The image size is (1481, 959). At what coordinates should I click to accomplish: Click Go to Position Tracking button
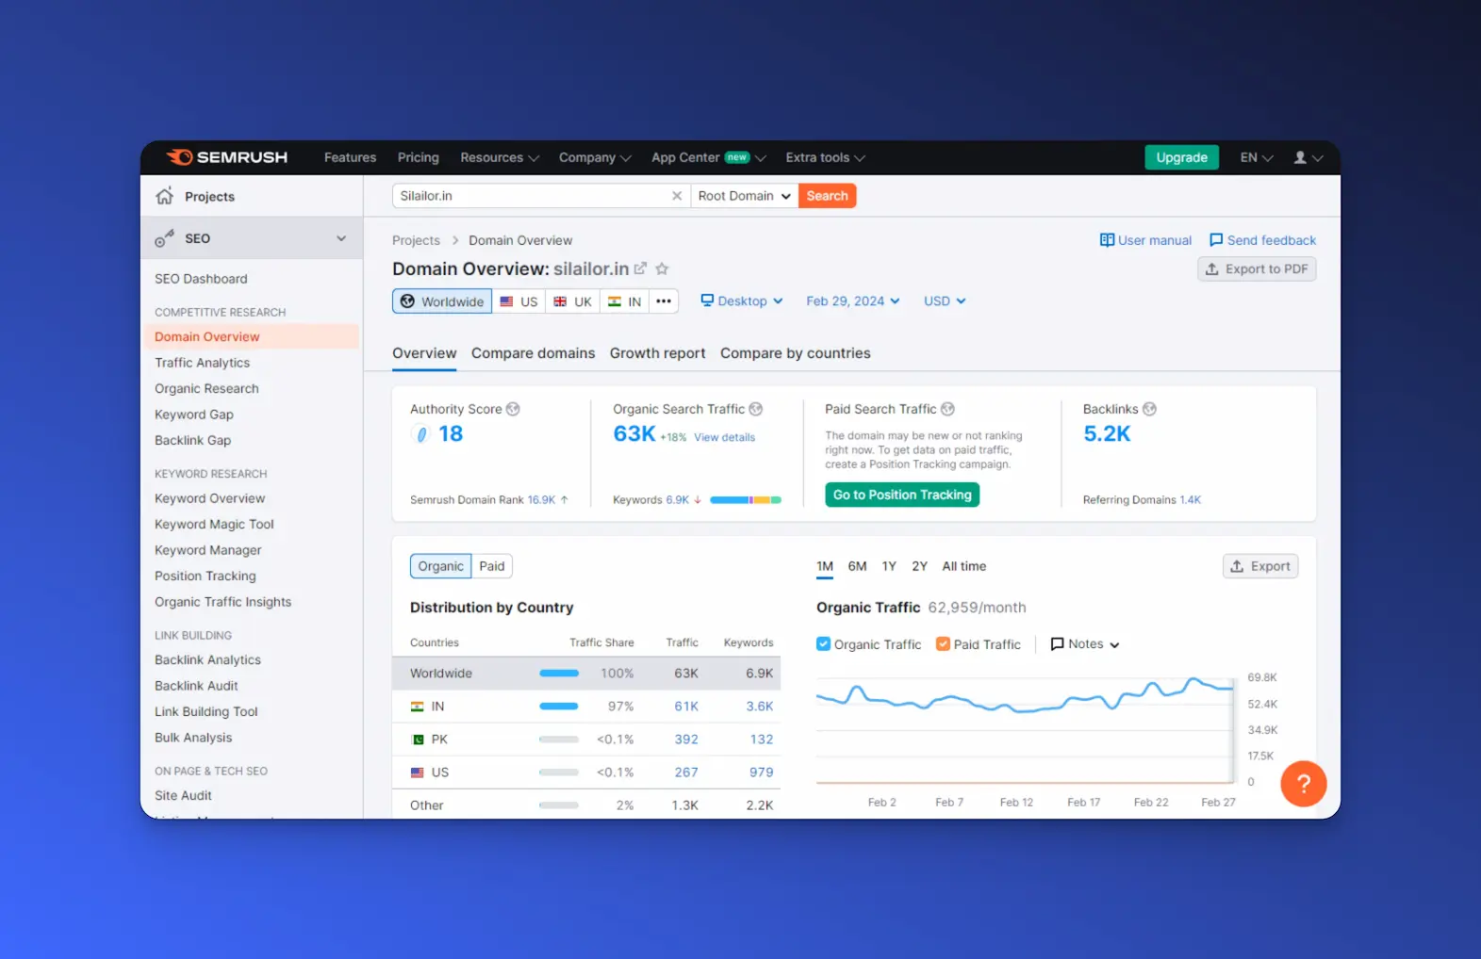902,495
